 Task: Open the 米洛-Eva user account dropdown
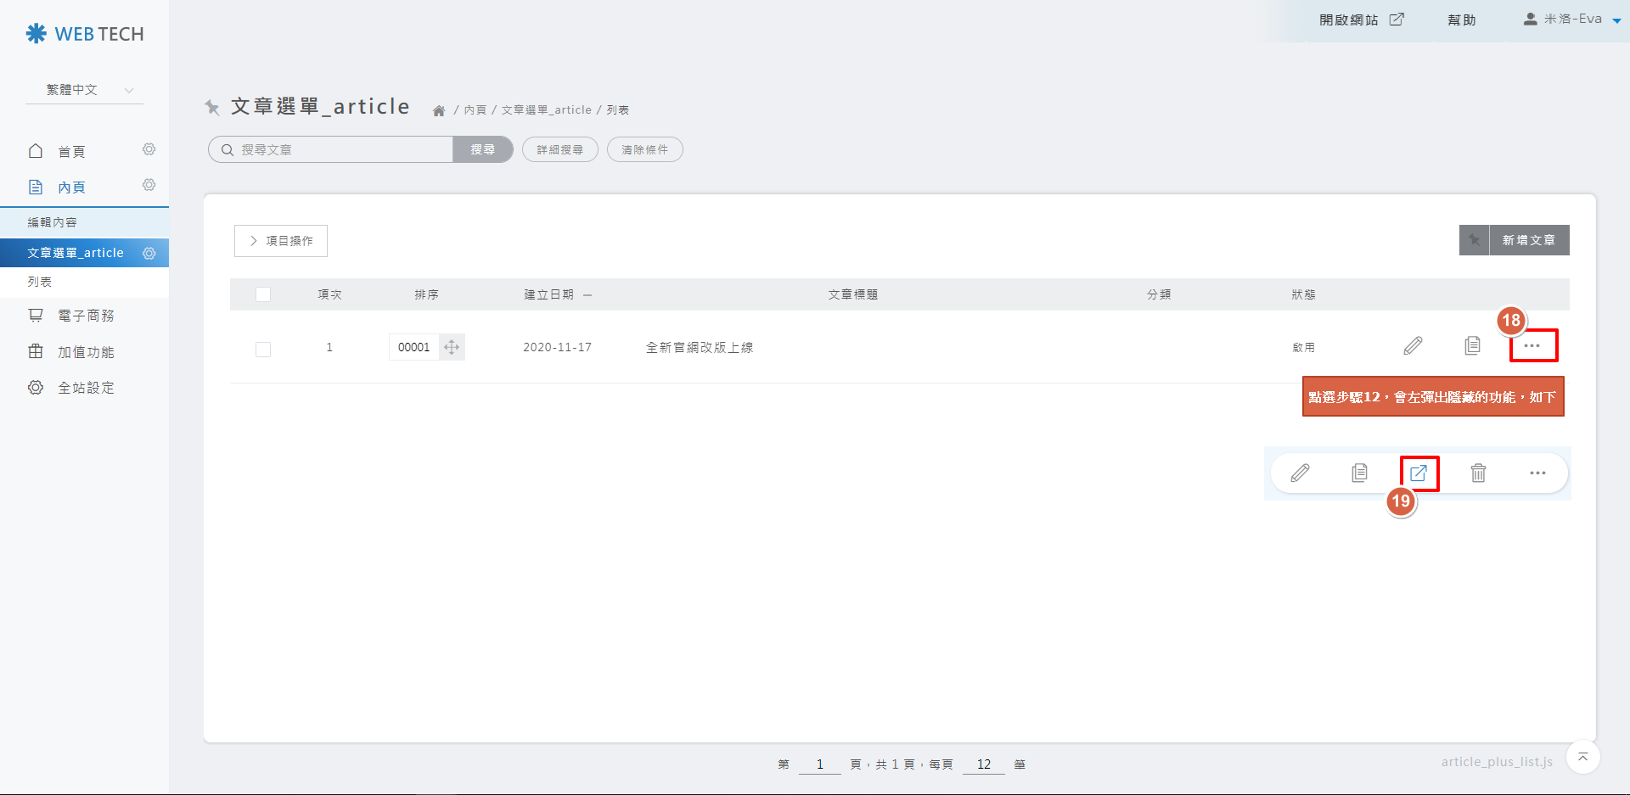[x=1572, y=20]
